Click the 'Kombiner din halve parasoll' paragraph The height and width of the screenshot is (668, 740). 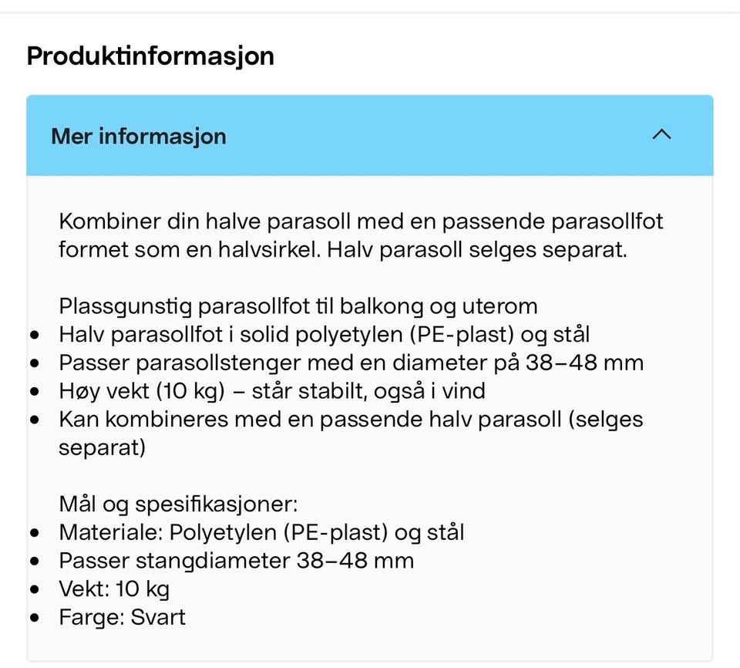[361, 235]
